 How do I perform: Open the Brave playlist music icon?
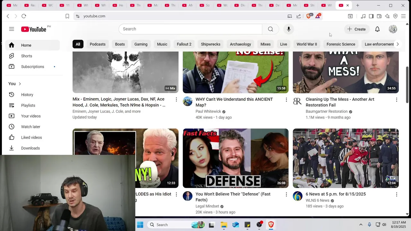(363, 16)
